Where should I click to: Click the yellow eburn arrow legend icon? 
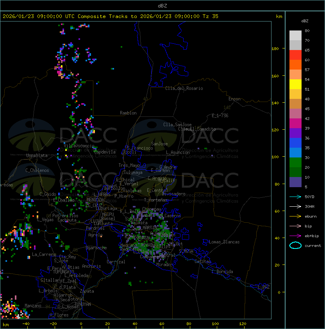[295, 216]
